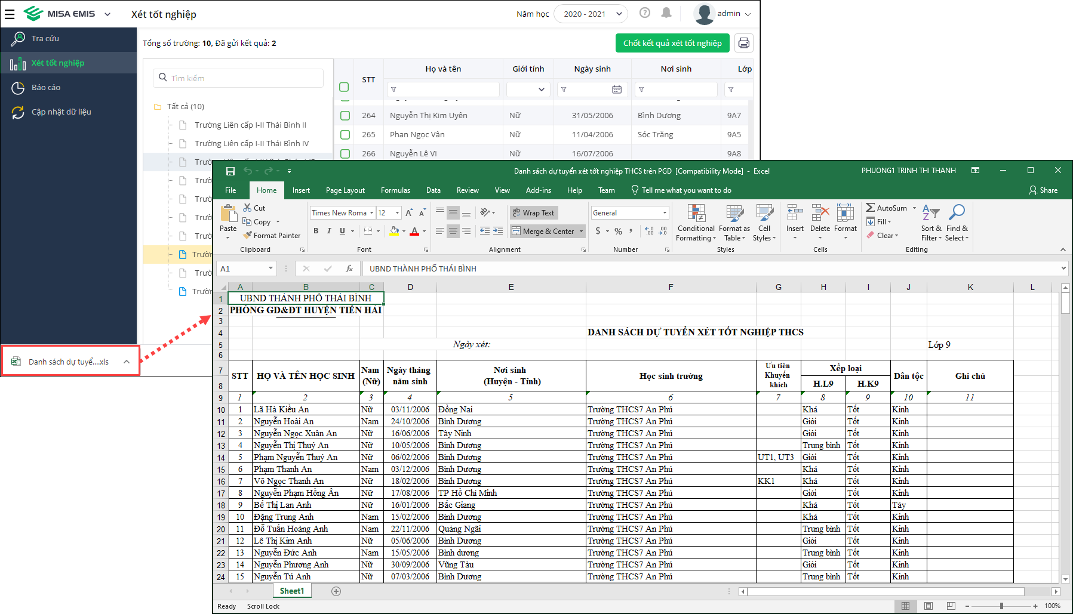Image resolution: width=1073 pixels, height=614 pixels.
Task: Expand the Times New Roman font dropdown
Action: coord(371,213)
